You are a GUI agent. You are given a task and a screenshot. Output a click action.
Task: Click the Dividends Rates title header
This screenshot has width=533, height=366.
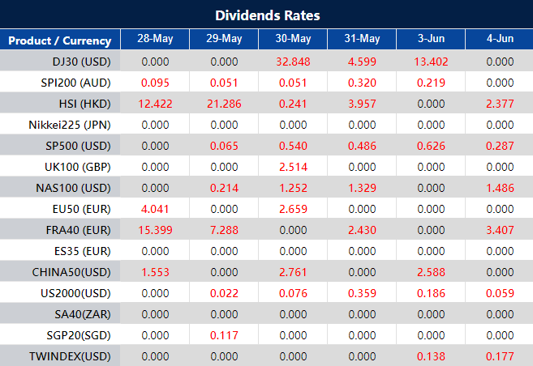[x=266, y=15]
